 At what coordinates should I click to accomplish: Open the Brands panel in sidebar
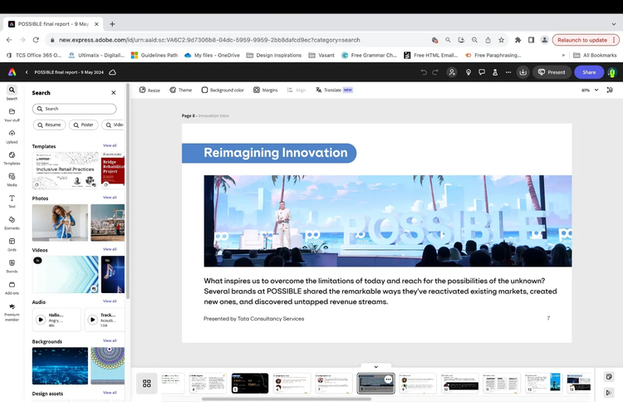click(12, 265)
